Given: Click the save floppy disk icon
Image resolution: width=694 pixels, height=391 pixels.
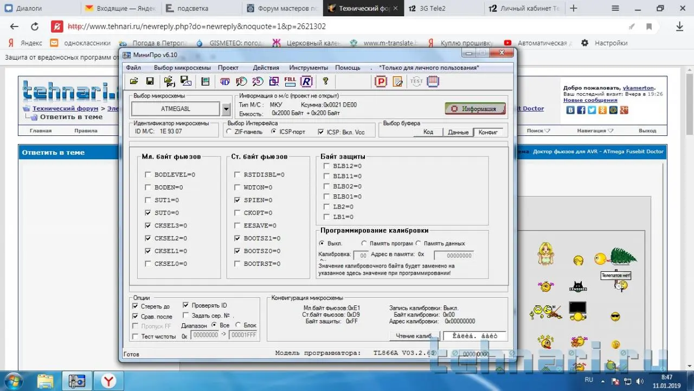Looking at the screenshot, I should click(x=150, y=81).
